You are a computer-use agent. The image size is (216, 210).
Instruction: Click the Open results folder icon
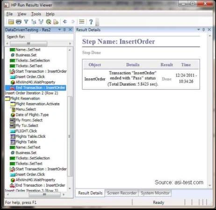(11, 22)
